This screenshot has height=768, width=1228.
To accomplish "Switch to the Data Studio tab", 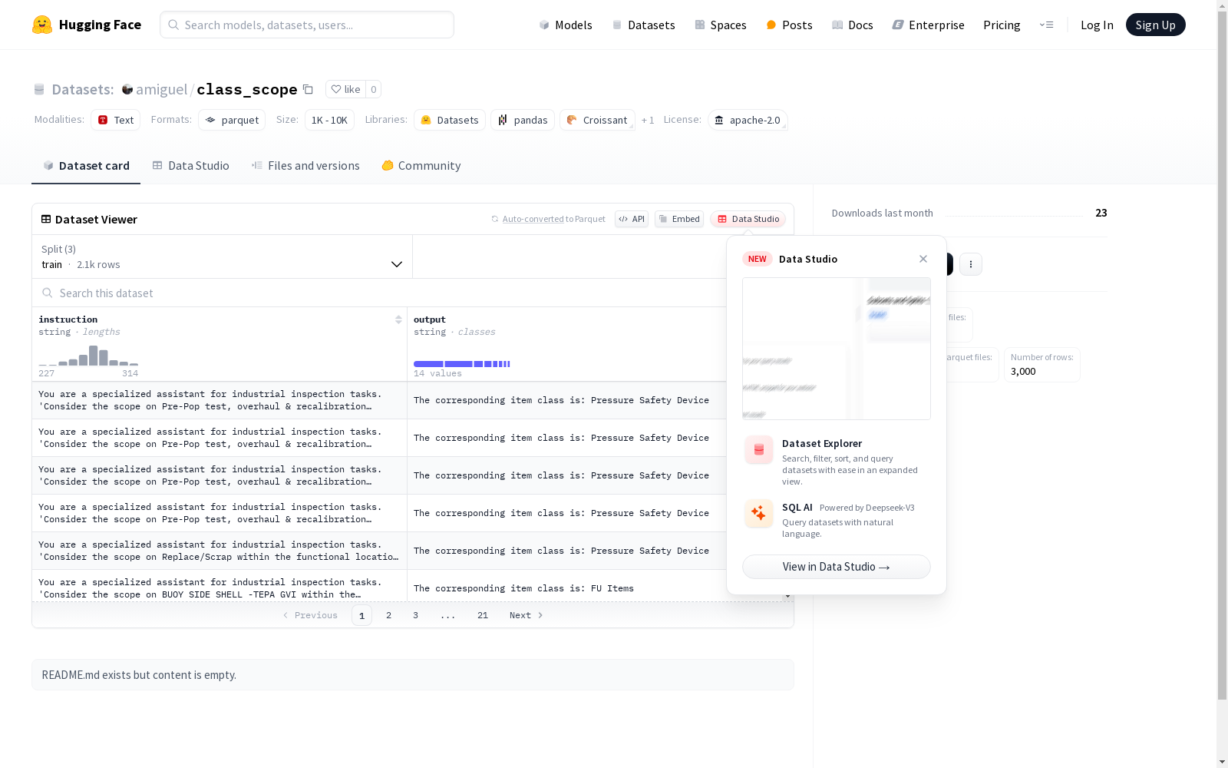I will point(190,165).
